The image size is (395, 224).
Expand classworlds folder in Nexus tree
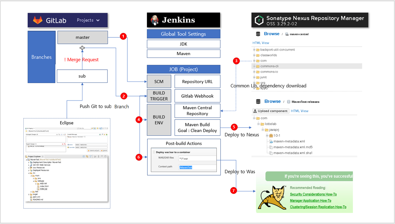pyautogui.click(x=254, y=55)
